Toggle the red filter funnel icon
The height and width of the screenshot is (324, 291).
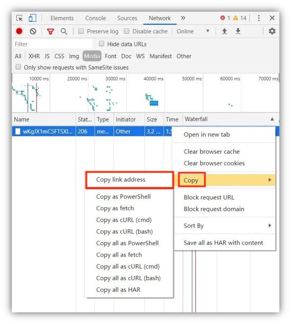point(50,31)
